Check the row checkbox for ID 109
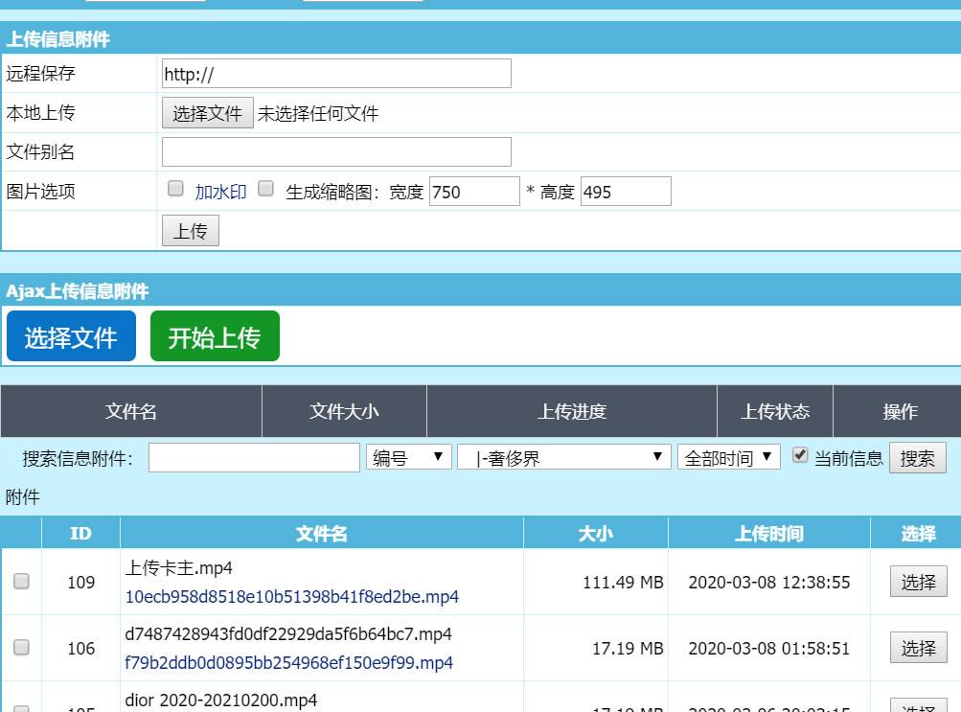 [21, 581]
